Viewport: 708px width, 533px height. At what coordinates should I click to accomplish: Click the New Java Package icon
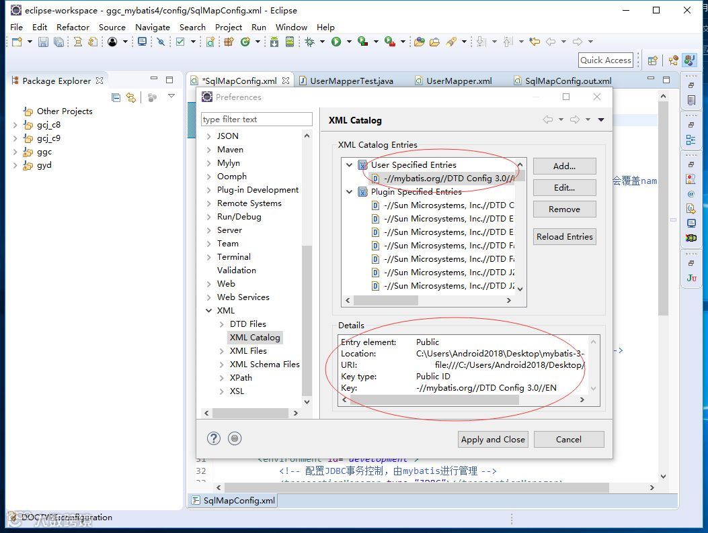pos(229,42)
